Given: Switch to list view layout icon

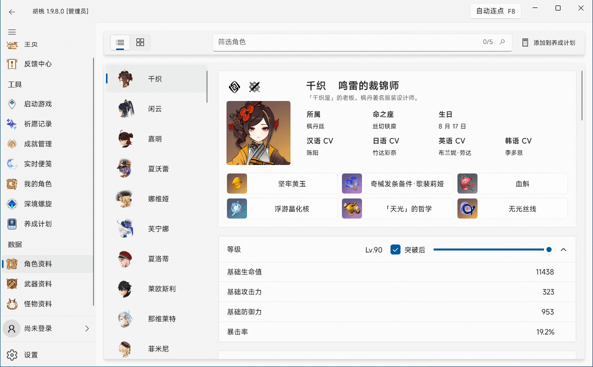Looking at the screenshot, I should click(120, 42).
